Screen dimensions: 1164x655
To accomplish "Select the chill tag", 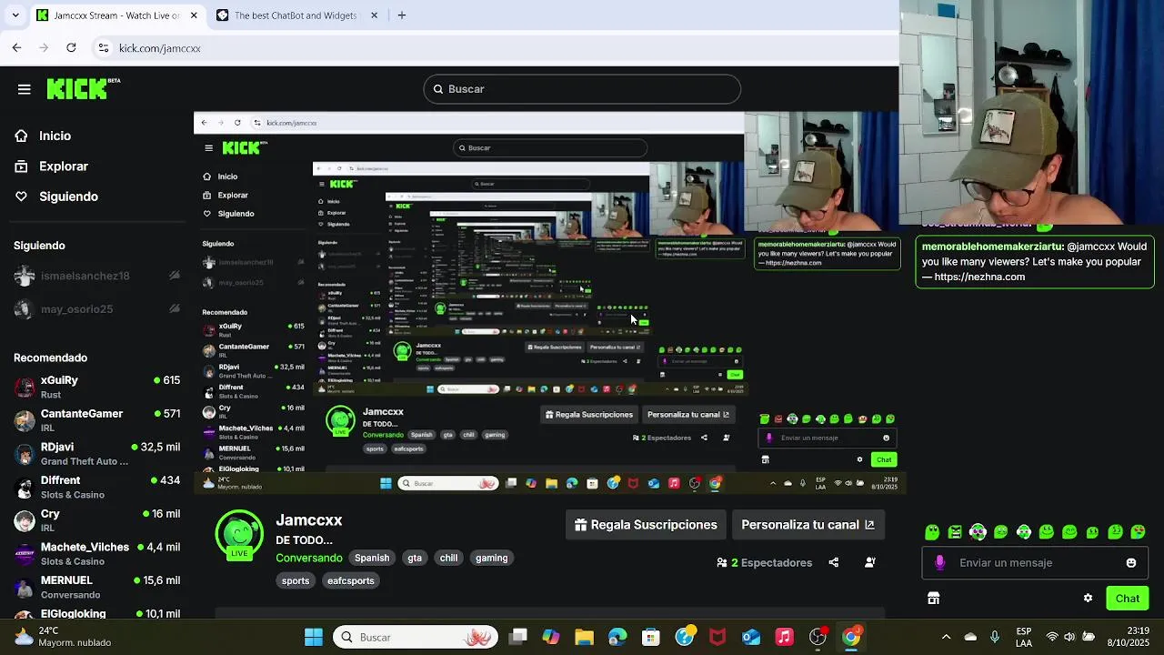I will click(x=449, y=558).
